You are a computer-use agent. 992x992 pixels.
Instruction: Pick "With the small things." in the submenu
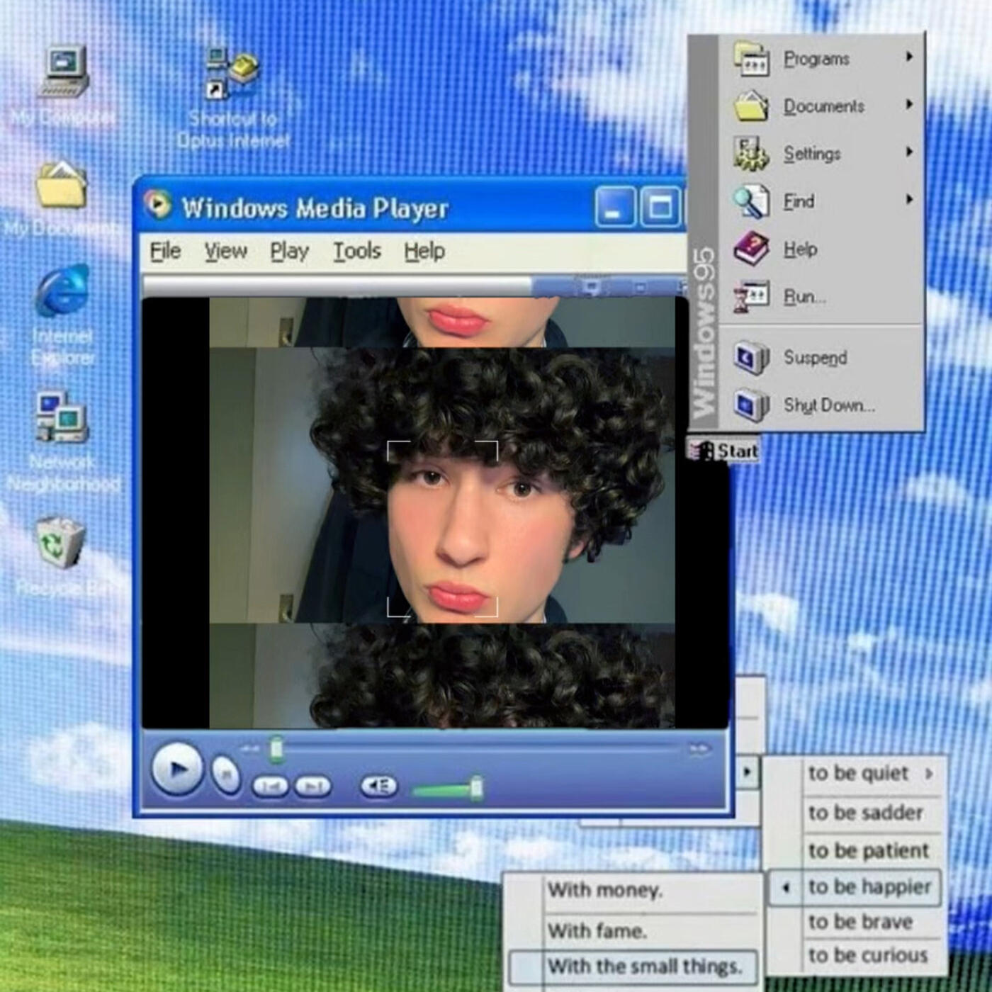(633, 966)
